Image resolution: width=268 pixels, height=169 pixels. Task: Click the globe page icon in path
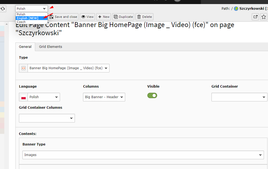tap(236, 9)
